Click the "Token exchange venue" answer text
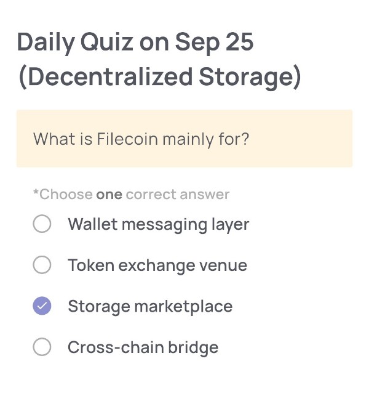The width and height of the screenshot is (369, 393). click(157, 265)
